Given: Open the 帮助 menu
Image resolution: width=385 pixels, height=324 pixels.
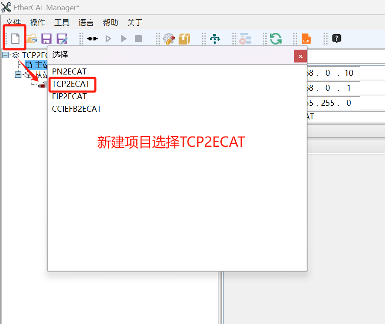Looking at the screenshot, I should click(110, 22).
